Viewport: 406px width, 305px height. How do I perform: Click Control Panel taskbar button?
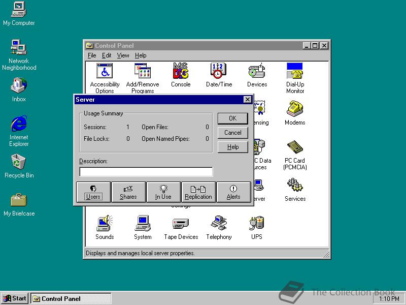(71, 299)
